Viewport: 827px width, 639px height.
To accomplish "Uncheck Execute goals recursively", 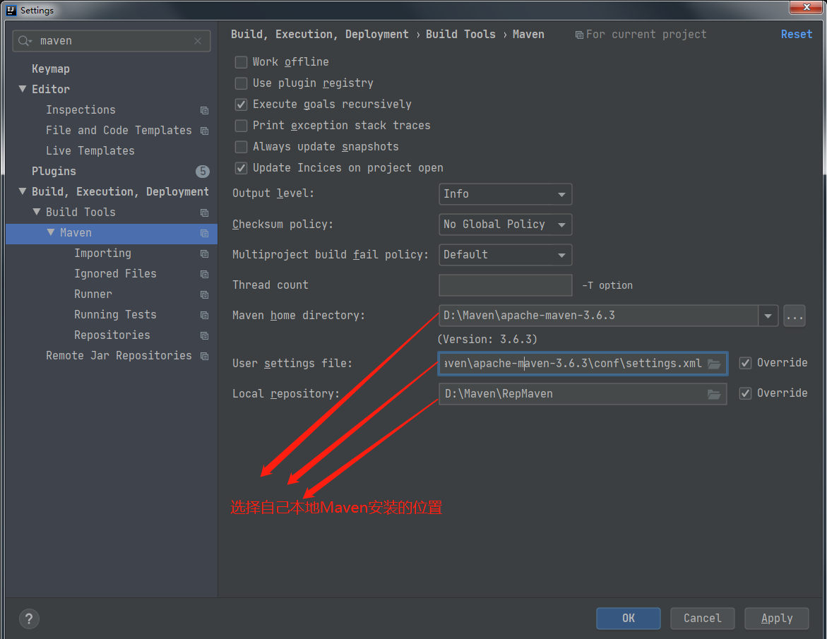I will pyautogui.click(x=241, y=104).
